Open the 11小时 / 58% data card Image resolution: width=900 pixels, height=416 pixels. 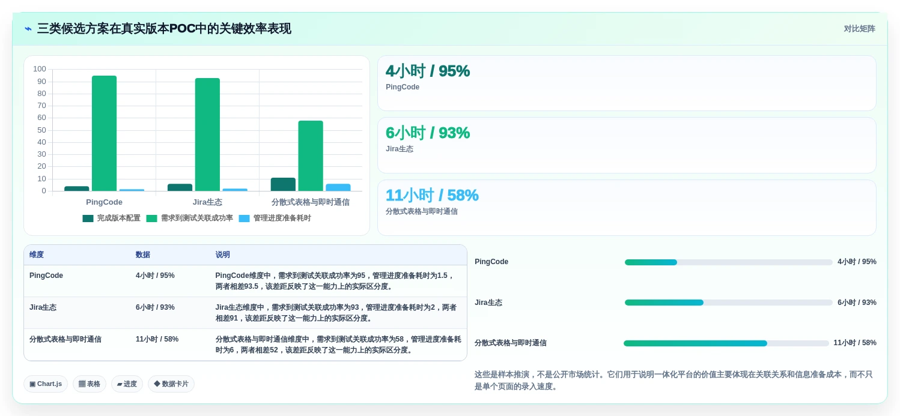coord(627,208)
